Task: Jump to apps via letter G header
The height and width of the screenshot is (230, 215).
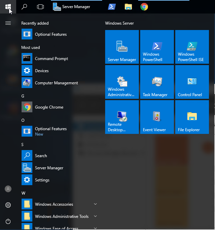Action: pyautogui.click(x=23, y=96)
